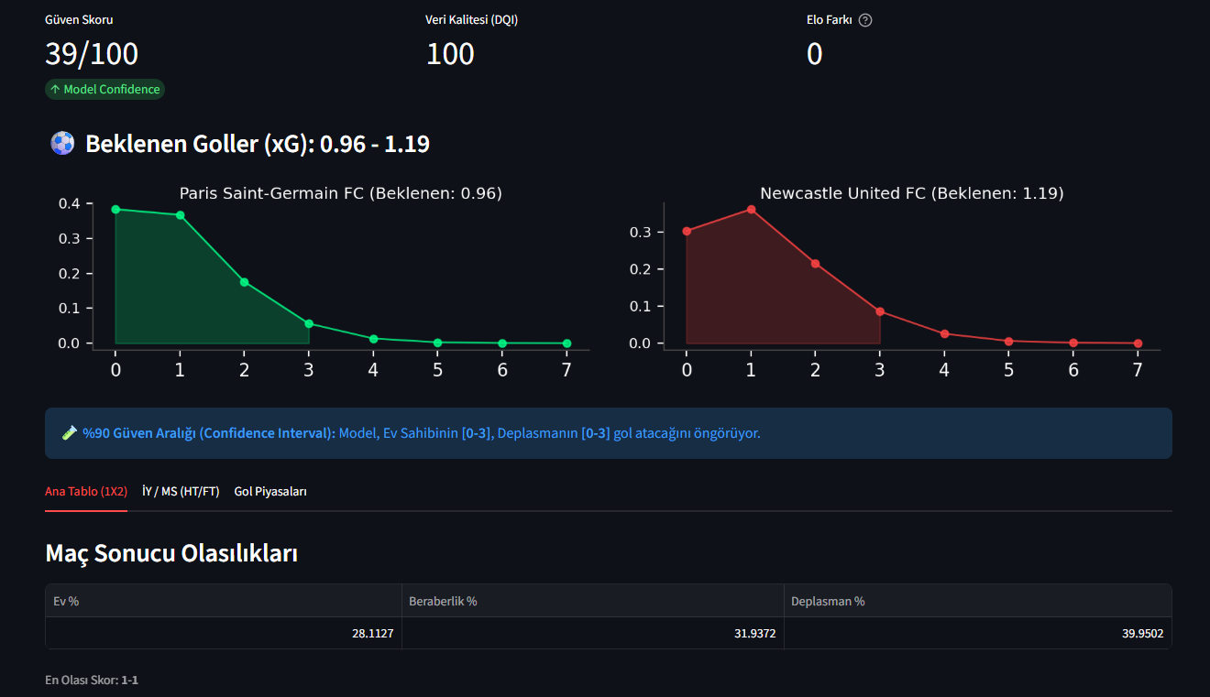Screen dimensions: 1210x697
Task: Click the Model Confidence badge
Action: [104, 89]
